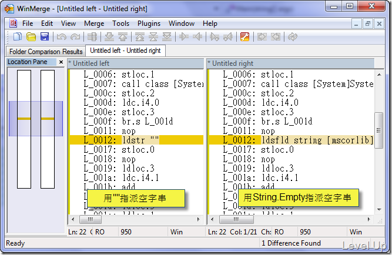Click the Redo toolbar icon

pyautogui.click(x=75, y=37)
